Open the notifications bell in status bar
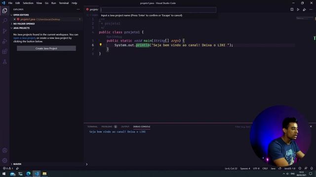This screenshot has height=177, width=316. (x=312, y=168)
